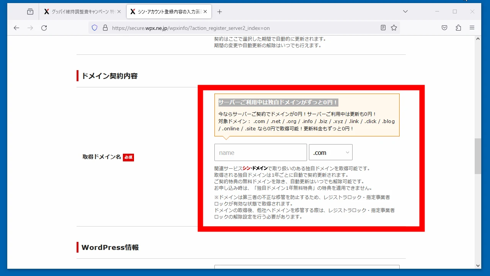Bookmark this page with star icon
Image resolution: width=490 pixels, height=276 pixels.
[394, 28]
